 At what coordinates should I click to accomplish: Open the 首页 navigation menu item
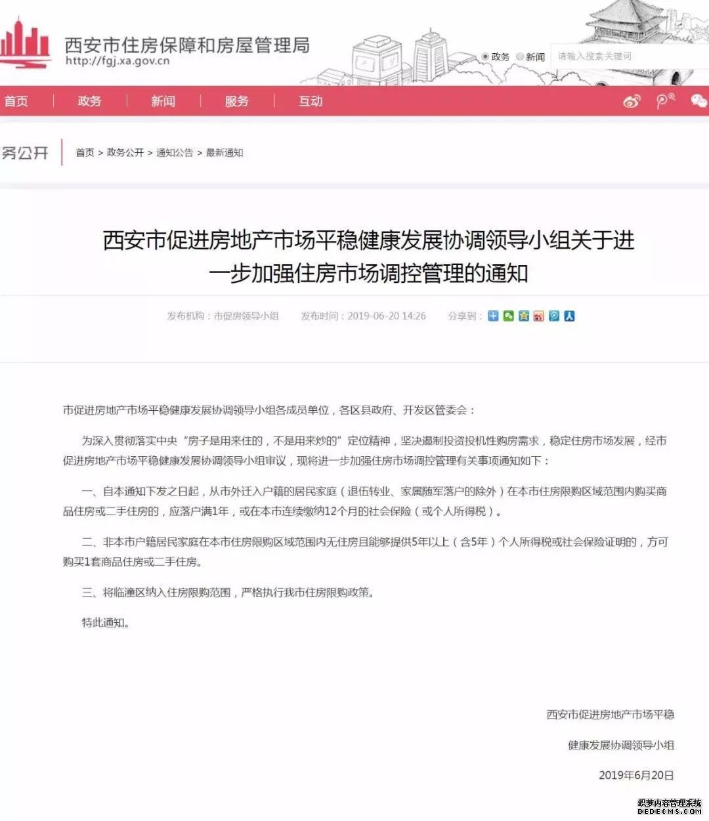pos(16,101)
